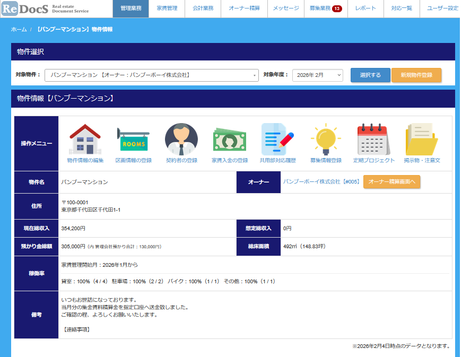The height and width of the screenshot is (357, 462).
Task: Open the 対象年度 month dropdown
Action: pos(317,75)
